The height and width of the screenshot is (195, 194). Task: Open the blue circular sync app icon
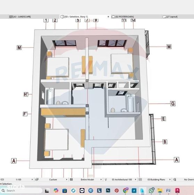tap(73, 190)
